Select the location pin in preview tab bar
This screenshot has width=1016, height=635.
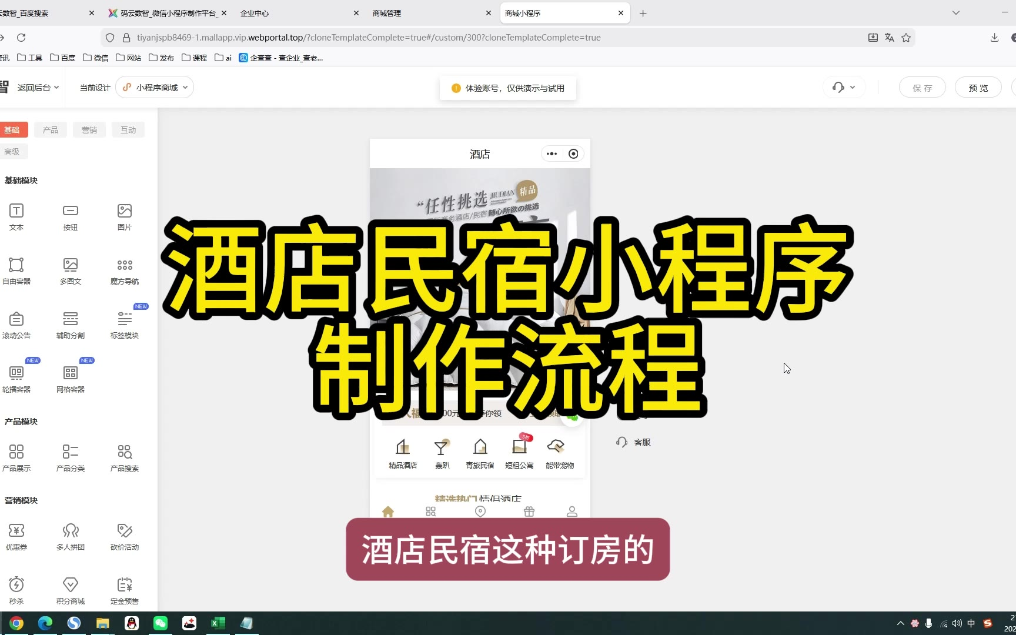(480, 512)
